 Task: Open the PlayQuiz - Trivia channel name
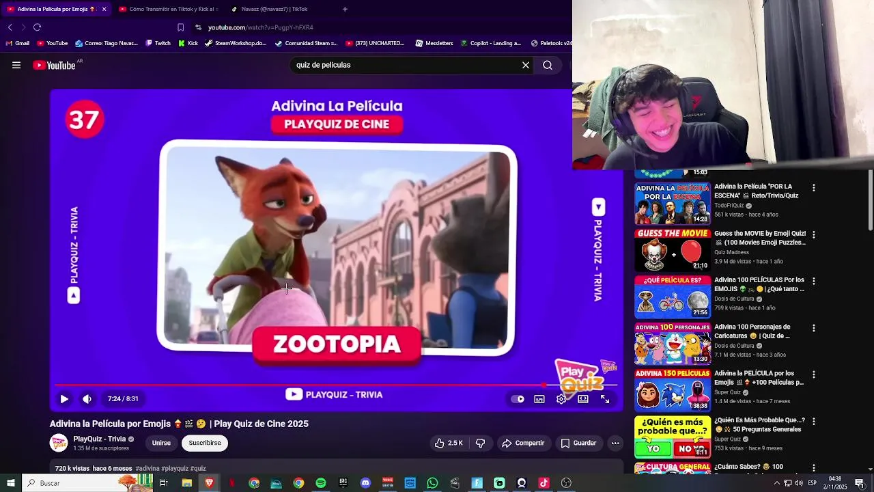coord(100,439)
